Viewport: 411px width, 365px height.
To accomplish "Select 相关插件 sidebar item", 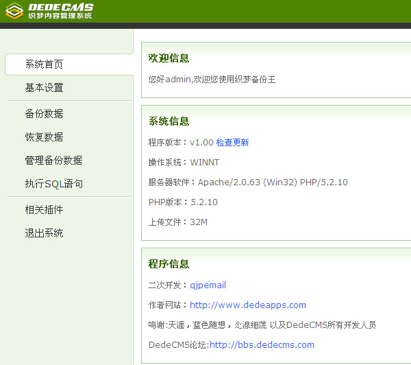I will 44,209.
